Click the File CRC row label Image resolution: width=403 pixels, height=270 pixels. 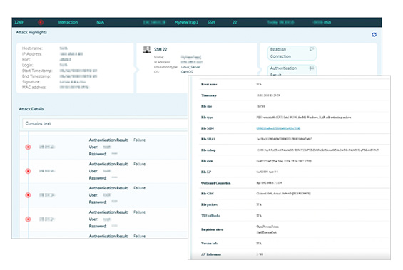click(x=208, y=194)
